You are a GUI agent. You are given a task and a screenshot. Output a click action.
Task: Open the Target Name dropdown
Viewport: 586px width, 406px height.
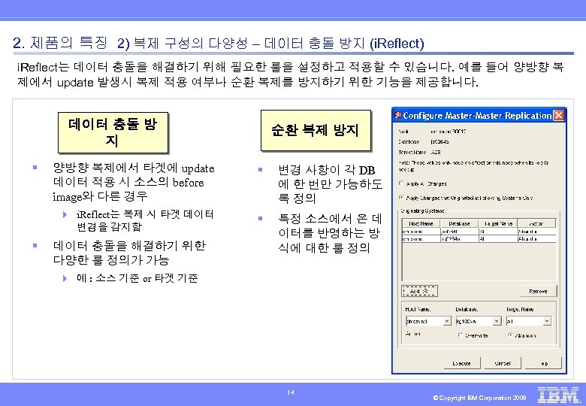pos(547,321)
